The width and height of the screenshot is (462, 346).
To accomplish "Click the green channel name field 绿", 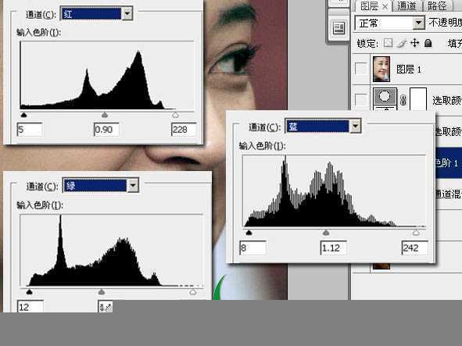I will (x=95, y=185).
